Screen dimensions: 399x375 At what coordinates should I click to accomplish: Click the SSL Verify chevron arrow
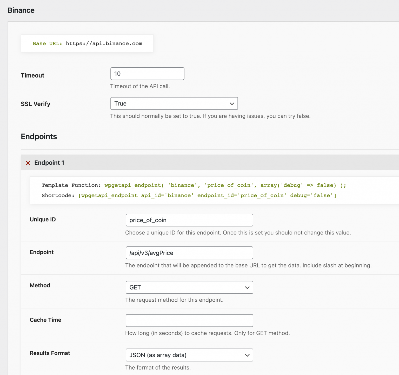pos(231,103)
